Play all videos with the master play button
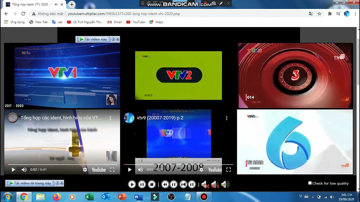The height and width of the screenshot is (202, 360). 132,184
